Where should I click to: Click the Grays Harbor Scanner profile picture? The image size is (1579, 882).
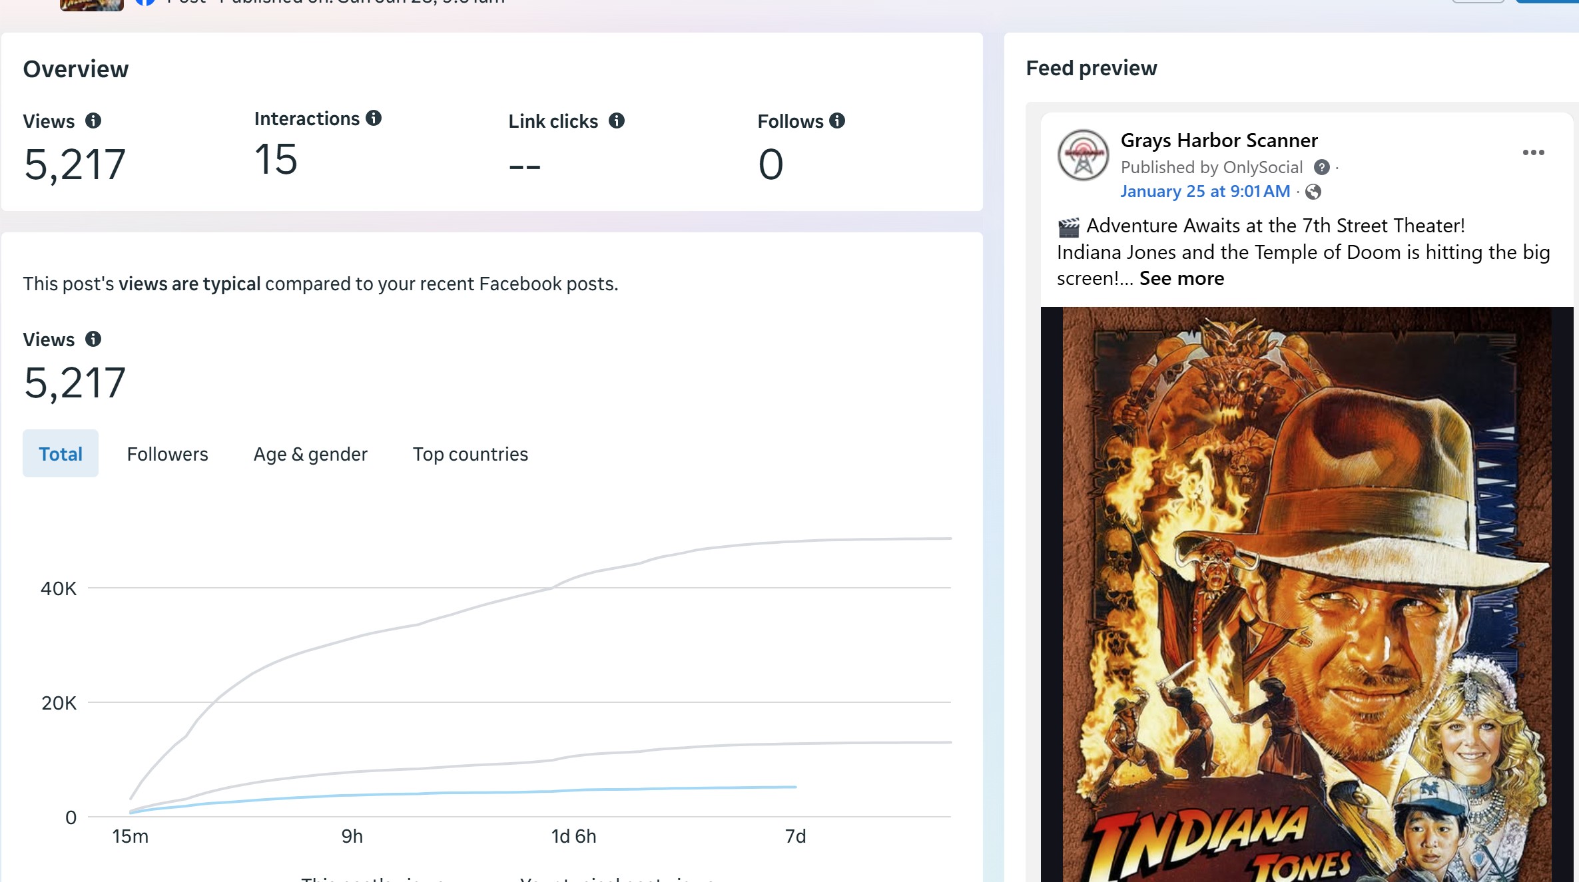pos(1083,155)
